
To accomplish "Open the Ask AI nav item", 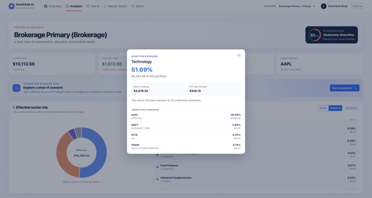I will tap(93, 6).
